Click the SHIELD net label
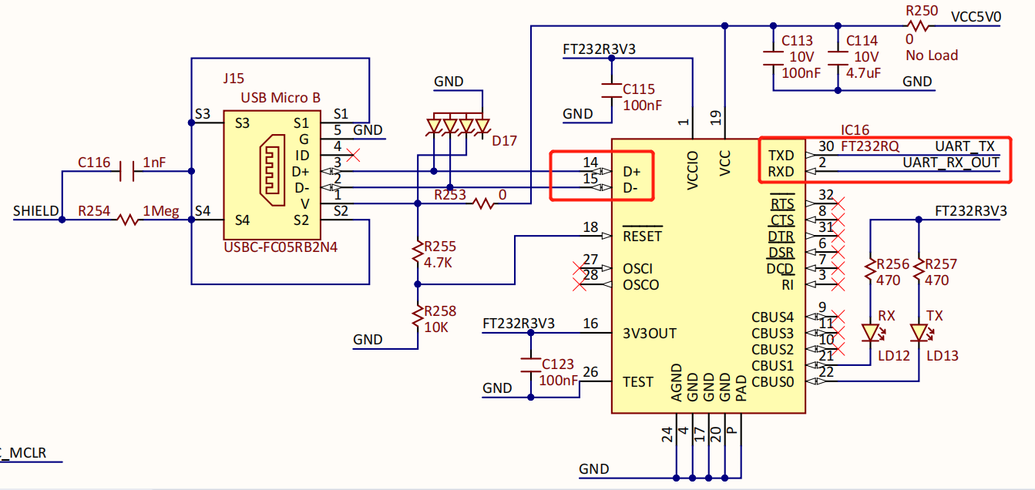The width and height of the screenshot is (1035, 490). pyautogui.click(x=35, y=211)
